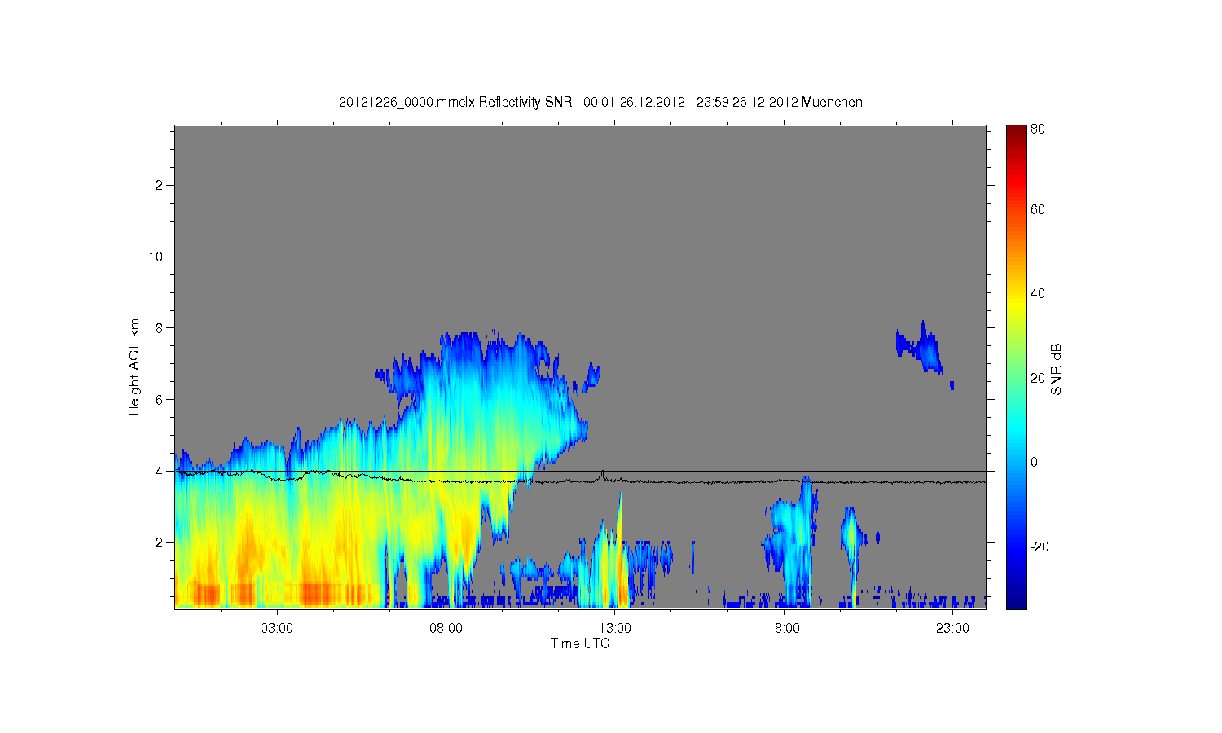The width and height of the screenshot is (1222, 733).
Task: Click the colorbar value 40
Action: [1038, 294]
